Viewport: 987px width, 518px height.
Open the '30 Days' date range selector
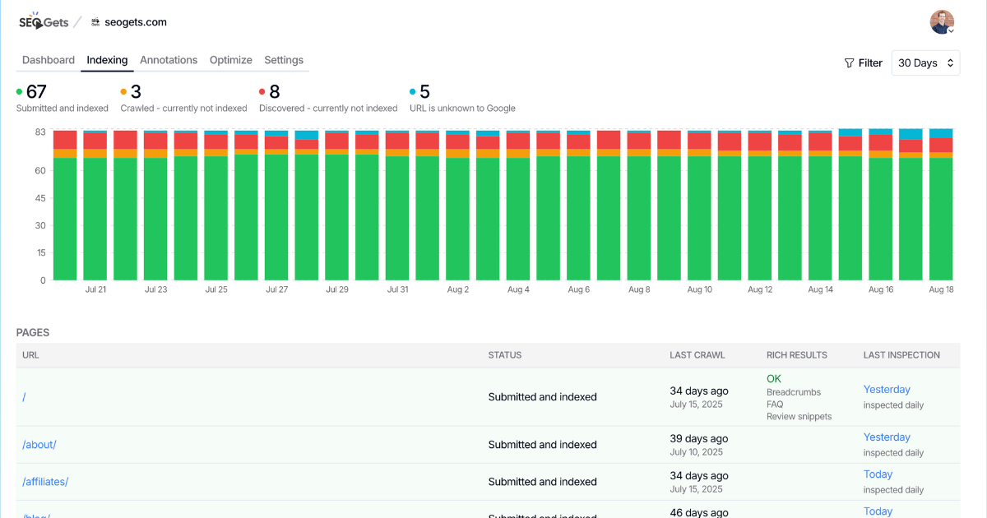(x=925, y=62)
